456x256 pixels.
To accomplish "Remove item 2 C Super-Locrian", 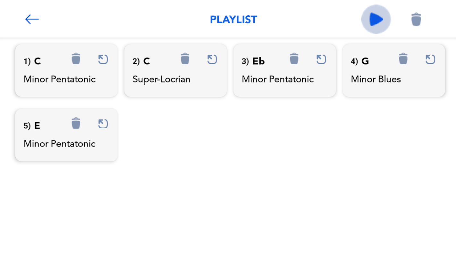I will 185,59.
